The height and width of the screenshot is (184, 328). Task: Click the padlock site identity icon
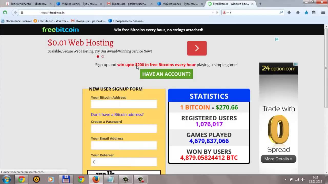pos(22,13)
